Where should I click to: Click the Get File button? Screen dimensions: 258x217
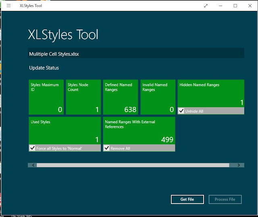click(187, 199)
